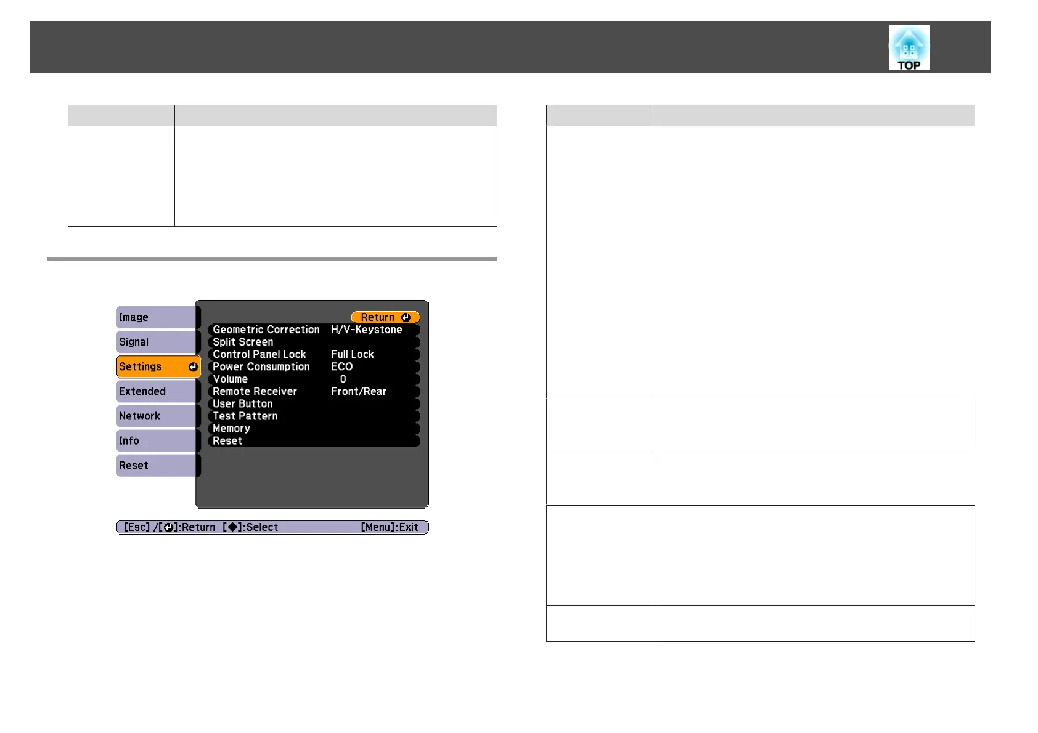The width and height of the screenshot is (1038, 733).
Task: Choose the Geometric Correction menu item
Action: tap(314, 330)
